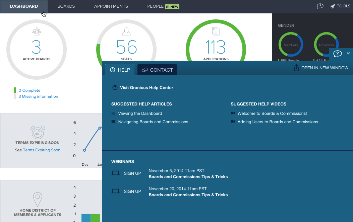
Task: Click the help panel speech bubble toggle
Action: tap(338, 54)
